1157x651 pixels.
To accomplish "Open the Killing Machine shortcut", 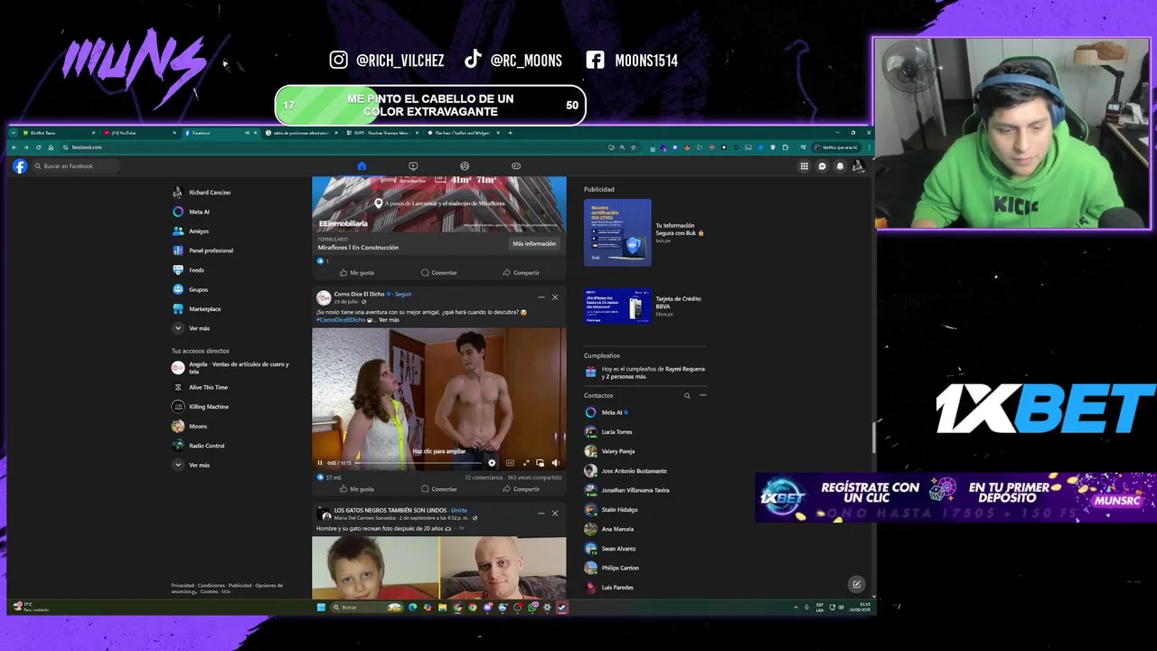I will (x=201, y=407).
